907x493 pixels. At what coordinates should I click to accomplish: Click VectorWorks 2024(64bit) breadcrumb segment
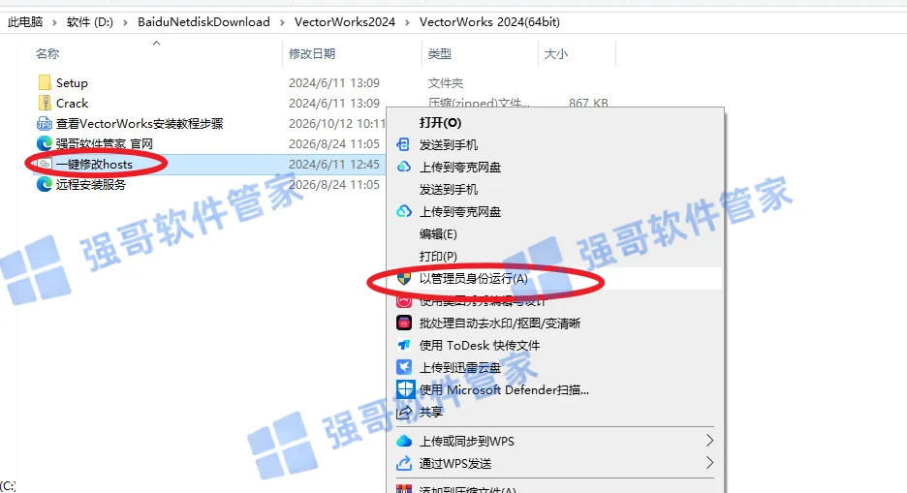[489, 22]
